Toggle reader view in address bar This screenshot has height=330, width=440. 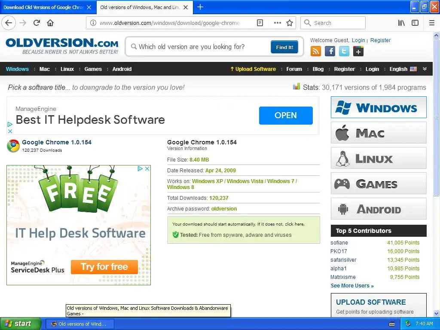coord(260,23)
